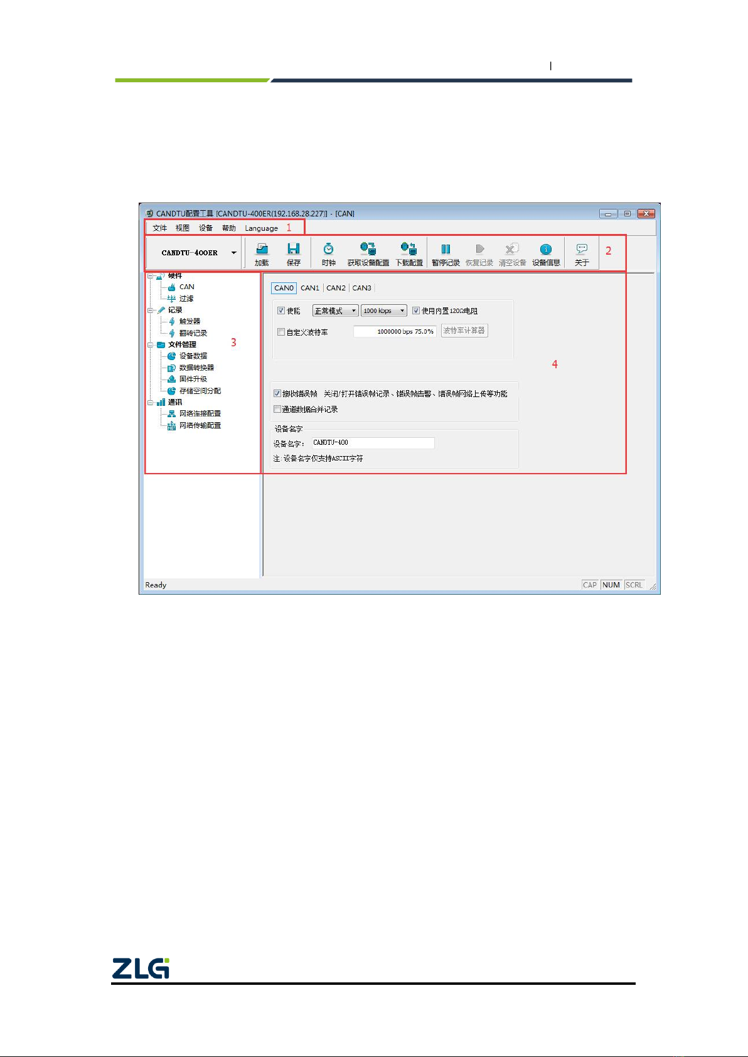Click the 关闭/打开错误帧记录 description text
This screenshot has width=748, height=1057.
click(415, 393)
